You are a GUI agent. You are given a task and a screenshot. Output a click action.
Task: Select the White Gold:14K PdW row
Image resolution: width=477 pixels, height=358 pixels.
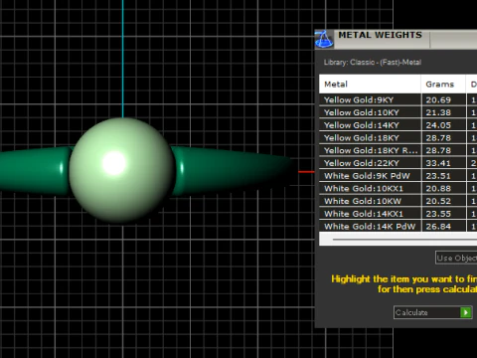coord(397,226)
